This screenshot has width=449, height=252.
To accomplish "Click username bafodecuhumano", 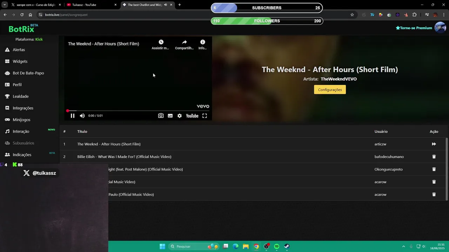I will 389,157.
